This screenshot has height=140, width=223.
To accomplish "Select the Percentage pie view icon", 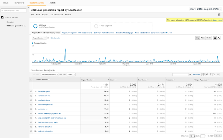I will click(x=207, y=75).
